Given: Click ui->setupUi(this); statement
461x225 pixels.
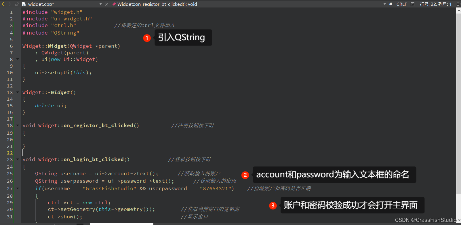Looking at the screenshot, I should 63,73.
